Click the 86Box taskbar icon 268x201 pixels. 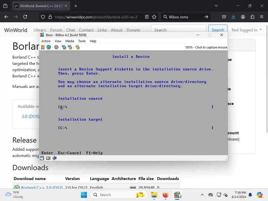pyautogui.click(x=177, y=195)
